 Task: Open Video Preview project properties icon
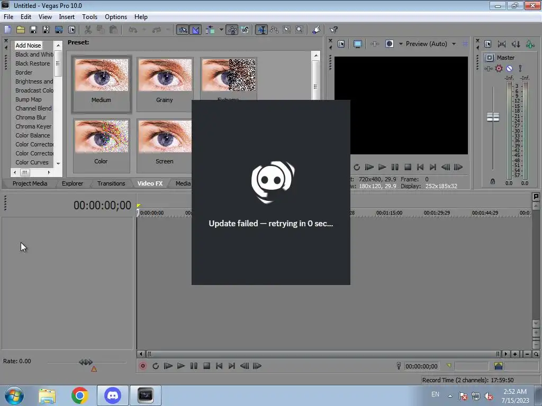pos(341,44)
